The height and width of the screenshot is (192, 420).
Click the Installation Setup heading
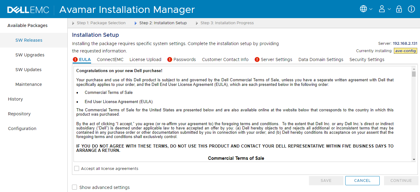[x=95, y=35]
